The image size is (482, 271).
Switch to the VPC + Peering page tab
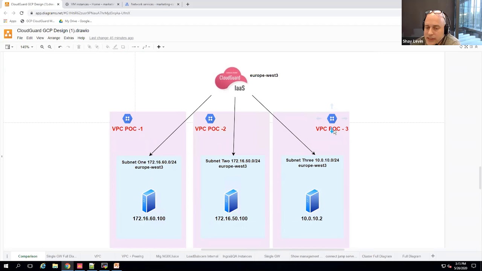pos(133,256)
